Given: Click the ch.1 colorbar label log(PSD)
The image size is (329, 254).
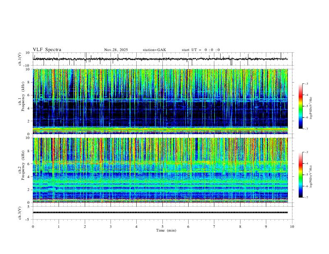Looking at the screenshot, I should 311,108.
